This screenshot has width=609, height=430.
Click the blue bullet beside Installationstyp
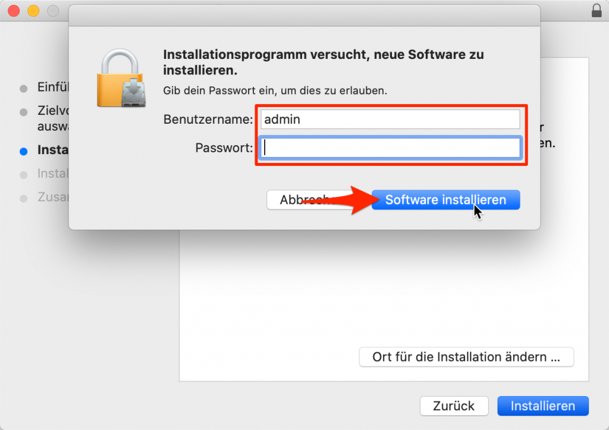[24, 152]
